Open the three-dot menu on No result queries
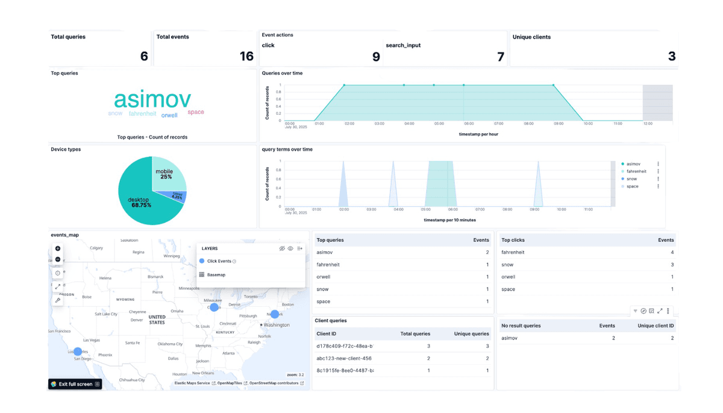Image resolution: width=723 pixels, height=413 pixels. 668,311
